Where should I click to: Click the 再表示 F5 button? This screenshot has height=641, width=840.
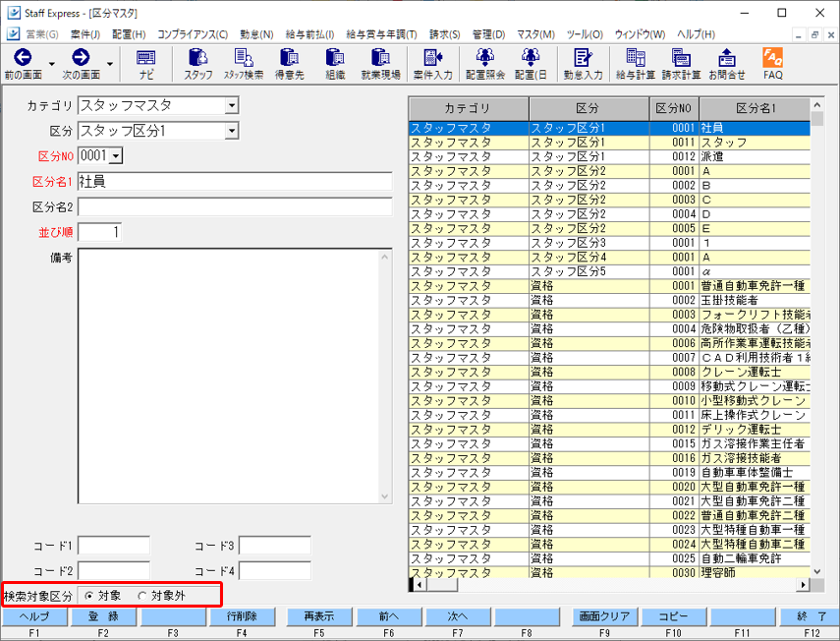click(x=319, y=616)
